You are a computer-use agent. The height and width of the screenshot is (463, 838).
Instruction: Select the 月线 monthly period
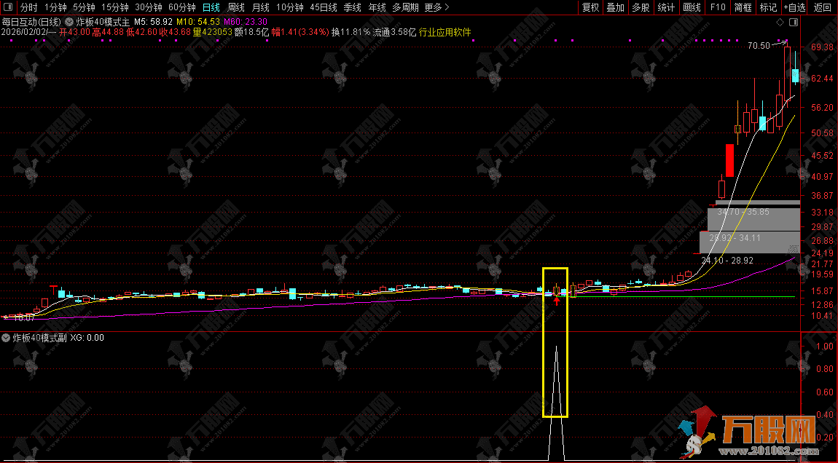pos(260,7)
